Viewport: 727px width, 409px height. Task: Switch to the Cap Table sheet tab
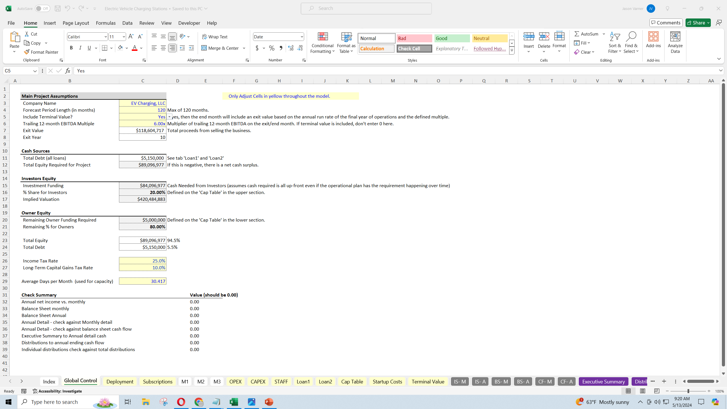pyautogui.click(x=352, y=381)
